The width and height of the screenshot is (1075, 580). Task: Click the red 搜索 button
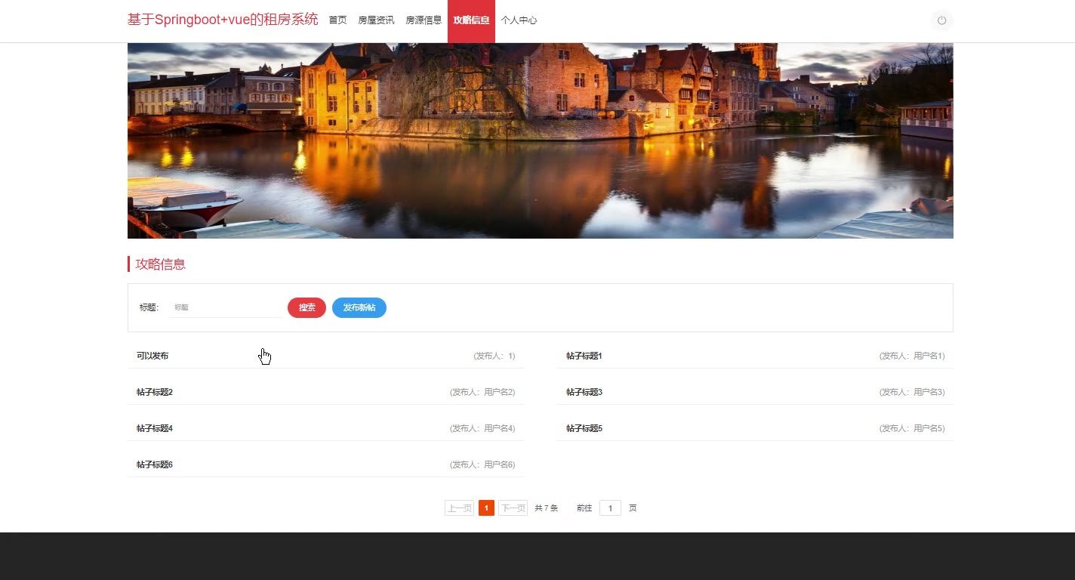306,307
